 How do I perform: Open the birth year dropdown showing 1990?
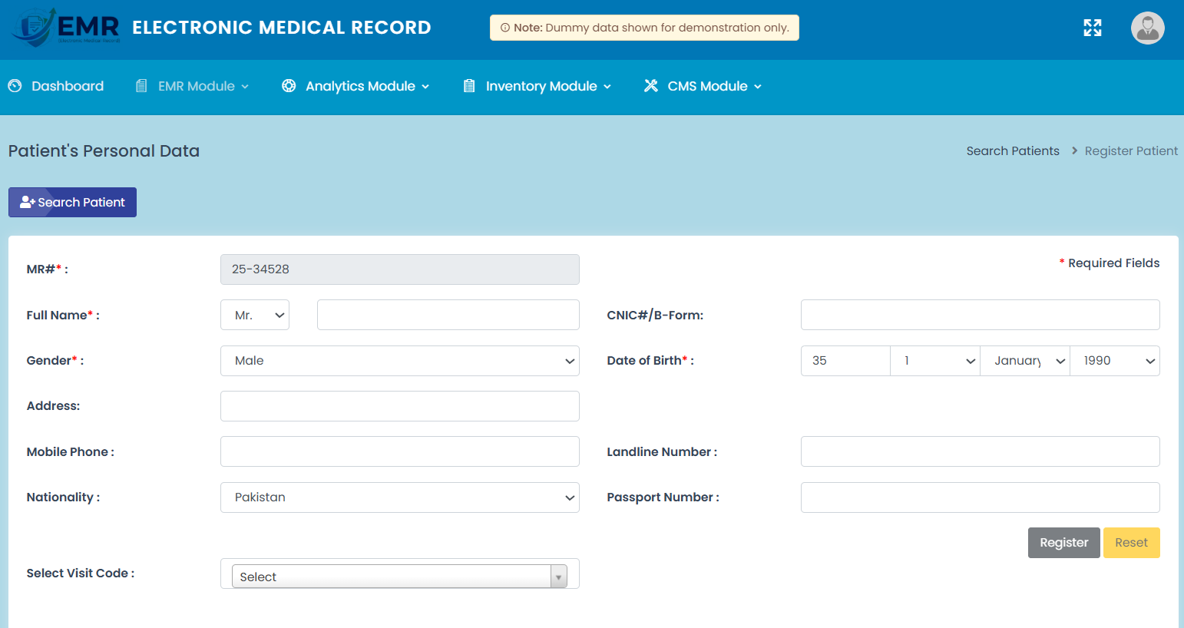pos(1114,361)
